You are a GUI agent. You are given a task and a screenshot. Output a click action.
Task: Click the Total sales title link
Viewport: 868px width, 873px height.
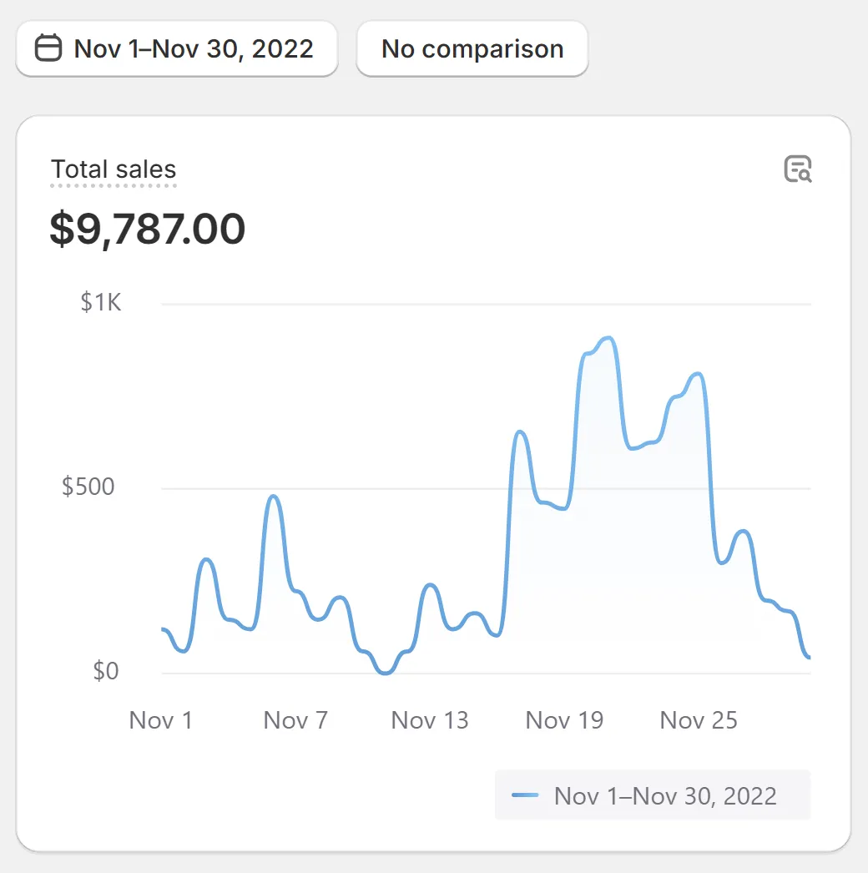114,169
